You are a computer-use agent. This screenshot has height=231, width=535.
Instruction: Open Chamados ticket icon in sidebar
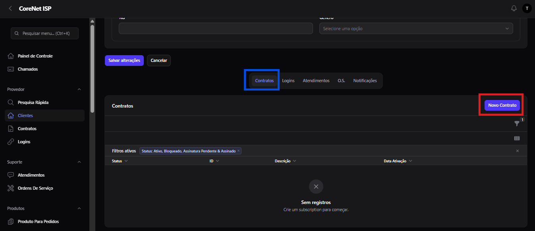(11, 69)
